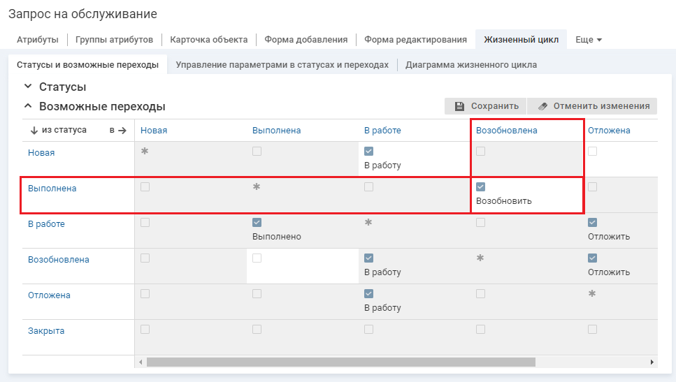This screenshot has height=382, width=676.
Task: Go to Форма редактирования tab
Action: pos(415,40)
